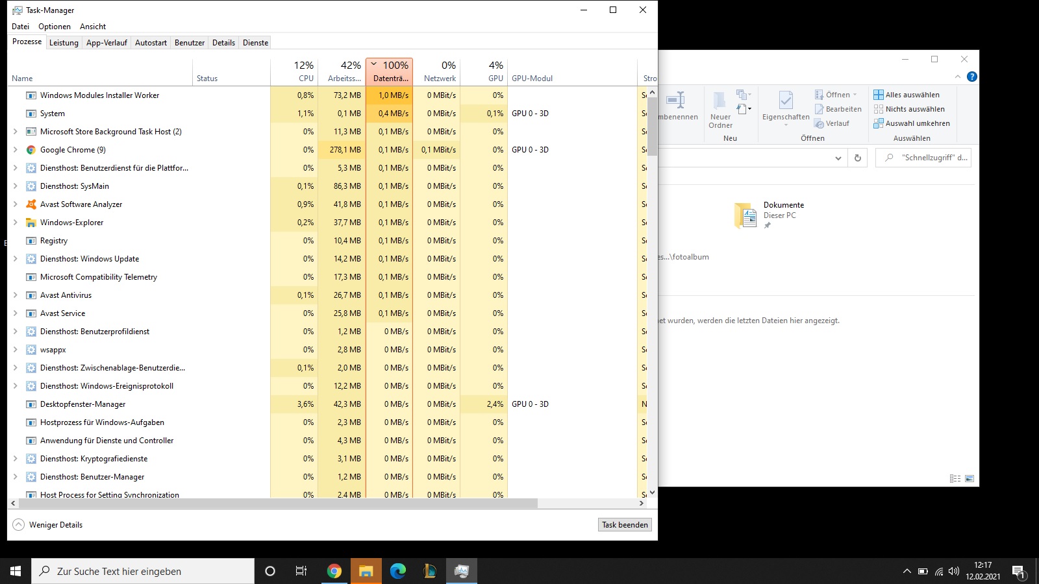
Task: Sort processes by the Arbeitsspeicher column
Action: coord(342,71)
